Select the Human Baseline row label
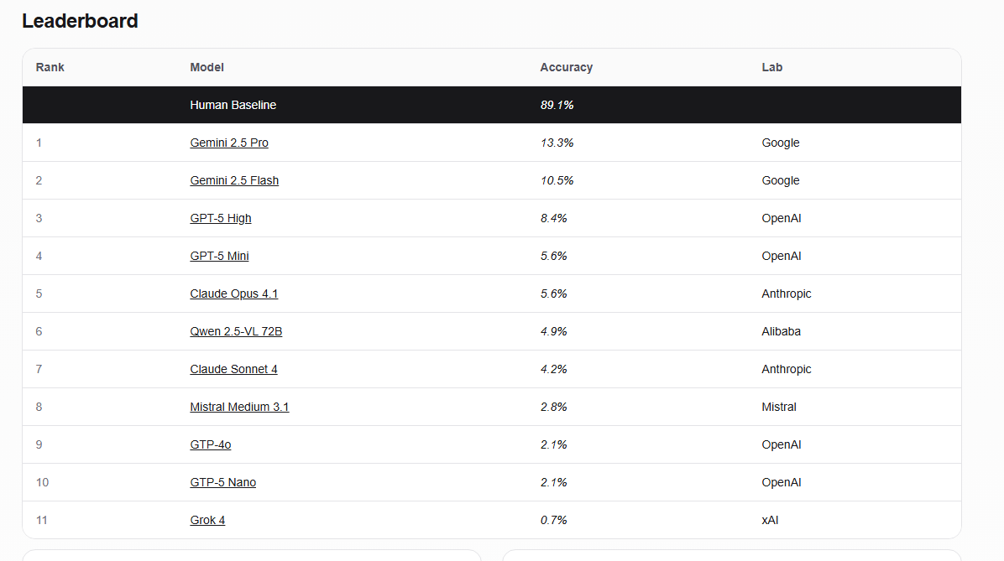The width and height of the screenshot is (1004, 561). pyautogui.click(x=233, y=105)
